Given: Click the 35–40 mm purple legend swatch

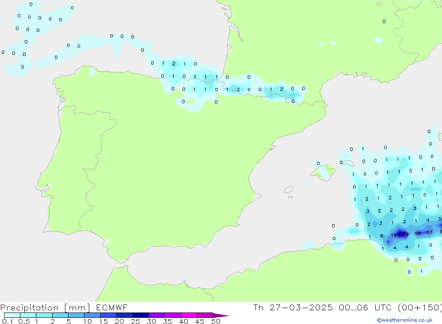Looking at the screenshot, I should click(173, 315).
